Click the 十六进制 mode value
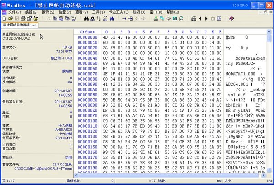This screenshot has height=185, width=274. (x=65, y=126)
